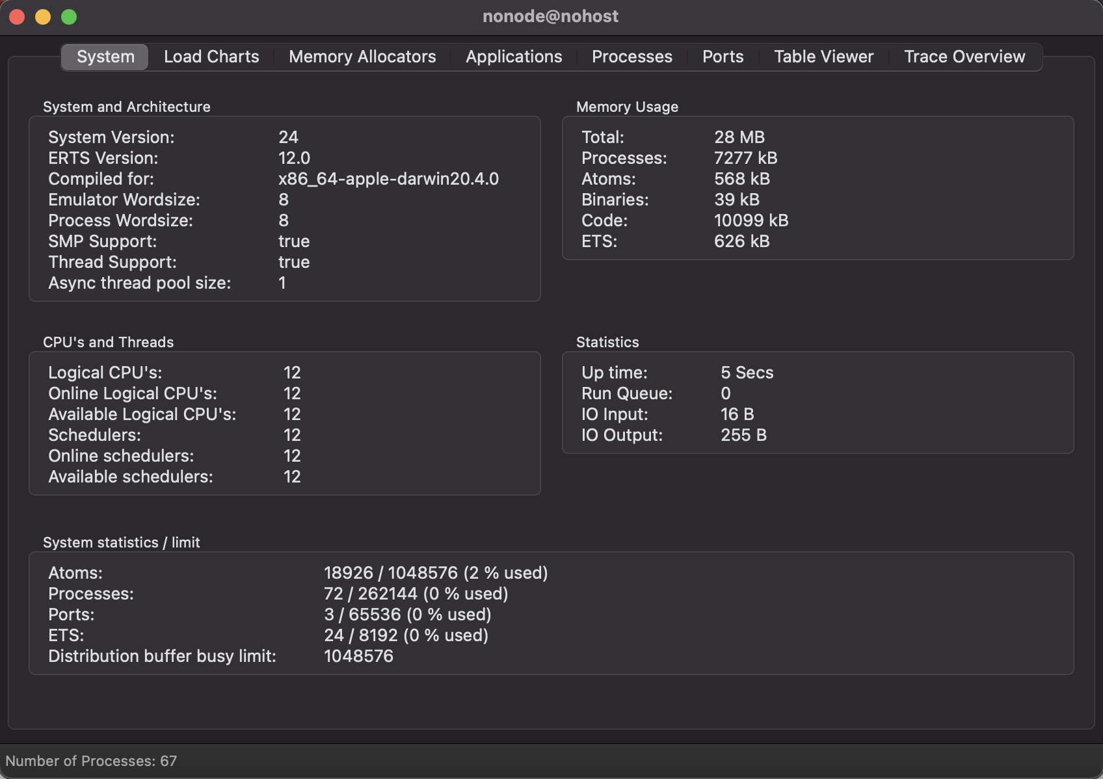
Task: Click the ERTS Version value 12.0
Action: pos(294,158)
